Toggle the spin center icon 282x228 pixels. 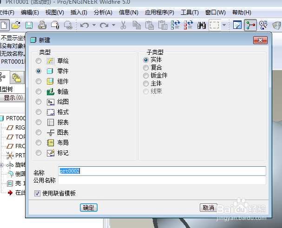pos(250,25)
